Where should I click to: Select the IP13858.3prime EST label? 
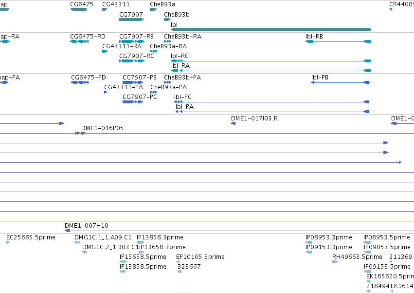[160, 237]
